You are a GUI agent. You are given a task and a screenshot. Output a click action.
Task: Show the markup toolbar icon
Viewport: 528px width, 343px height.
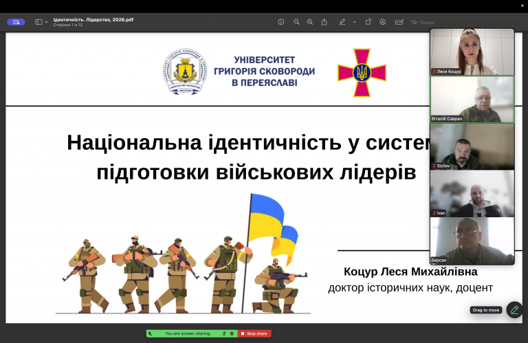click(x=382, y=22)
